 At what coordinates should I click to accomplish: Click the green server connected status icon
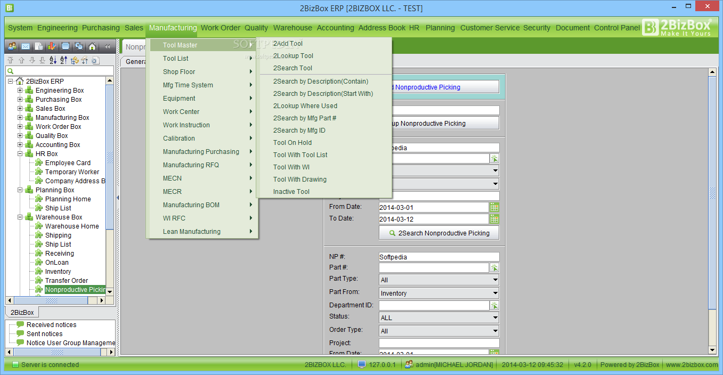coord(15,365)
